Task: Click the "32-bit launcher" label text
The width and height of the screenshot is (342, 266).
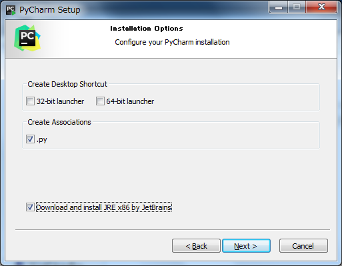Action: [x=60, y=101]
